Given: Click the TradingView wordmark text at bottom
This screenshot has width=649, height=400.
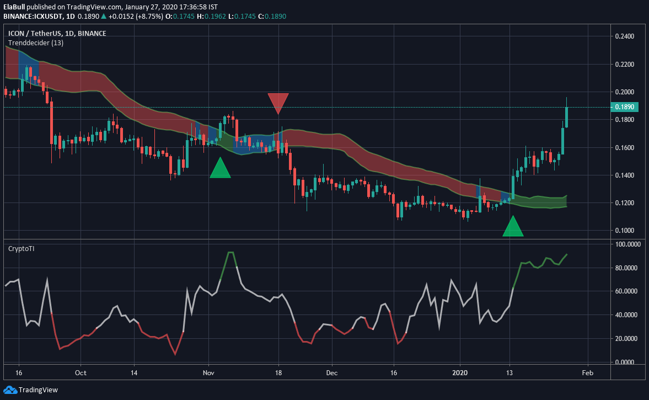Looking at the screenshot, I should [38, 390].
